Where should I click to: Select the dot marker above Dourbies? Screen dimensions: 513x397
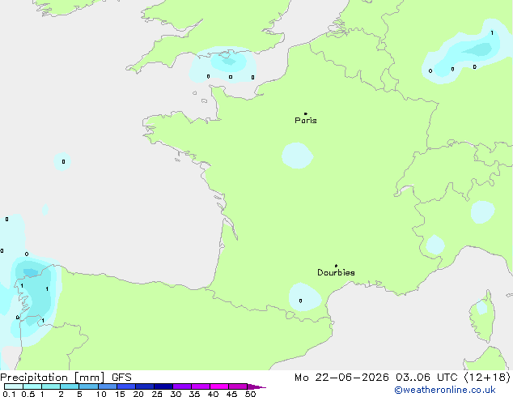336,266
